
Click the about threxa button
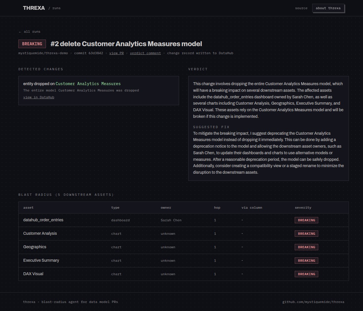pos(328,8)
